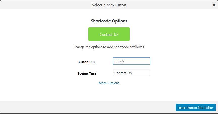Screen dimensions: 218x114
Task: Click the Shortcode Options heading
Action: click(x=109, y=21)
